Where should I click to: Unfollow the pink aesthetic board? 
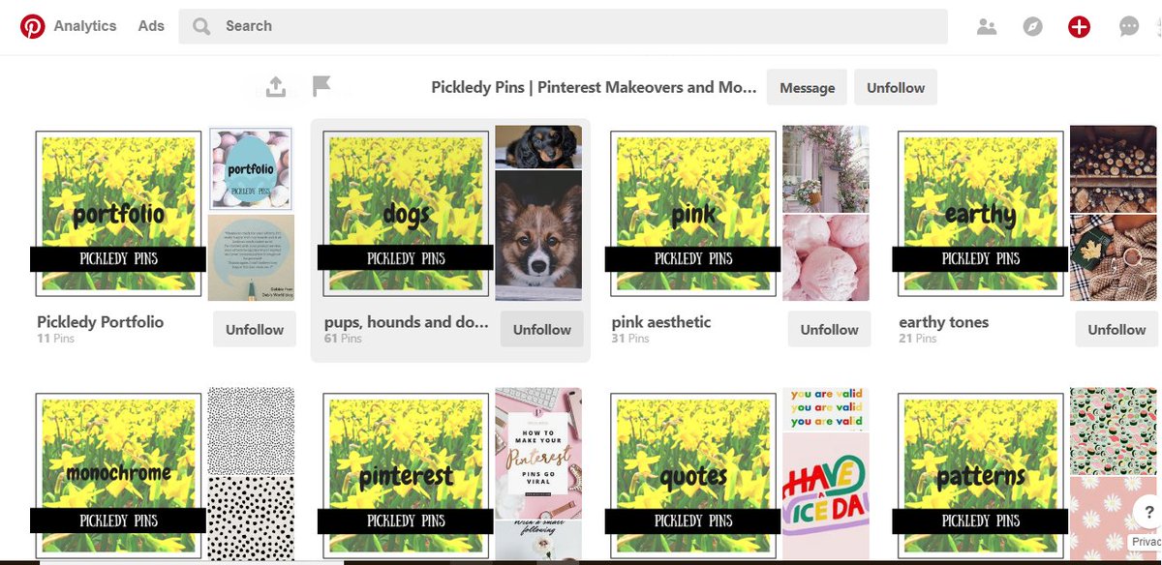click(830, 329)
